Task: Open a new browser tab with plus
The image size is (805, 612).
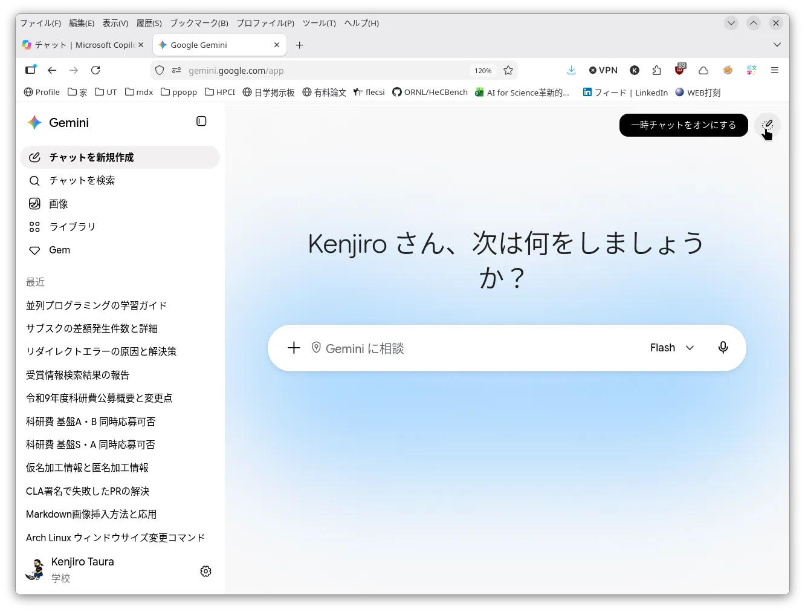Action: coord(299,45)
